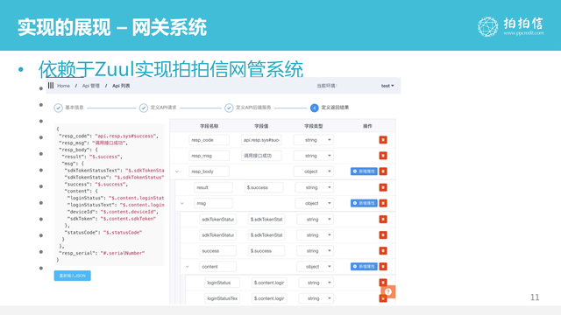Delete the resp_msg field row
This screenshot has width=561, height=315.
pyautogui.click(x=383, y=156)
